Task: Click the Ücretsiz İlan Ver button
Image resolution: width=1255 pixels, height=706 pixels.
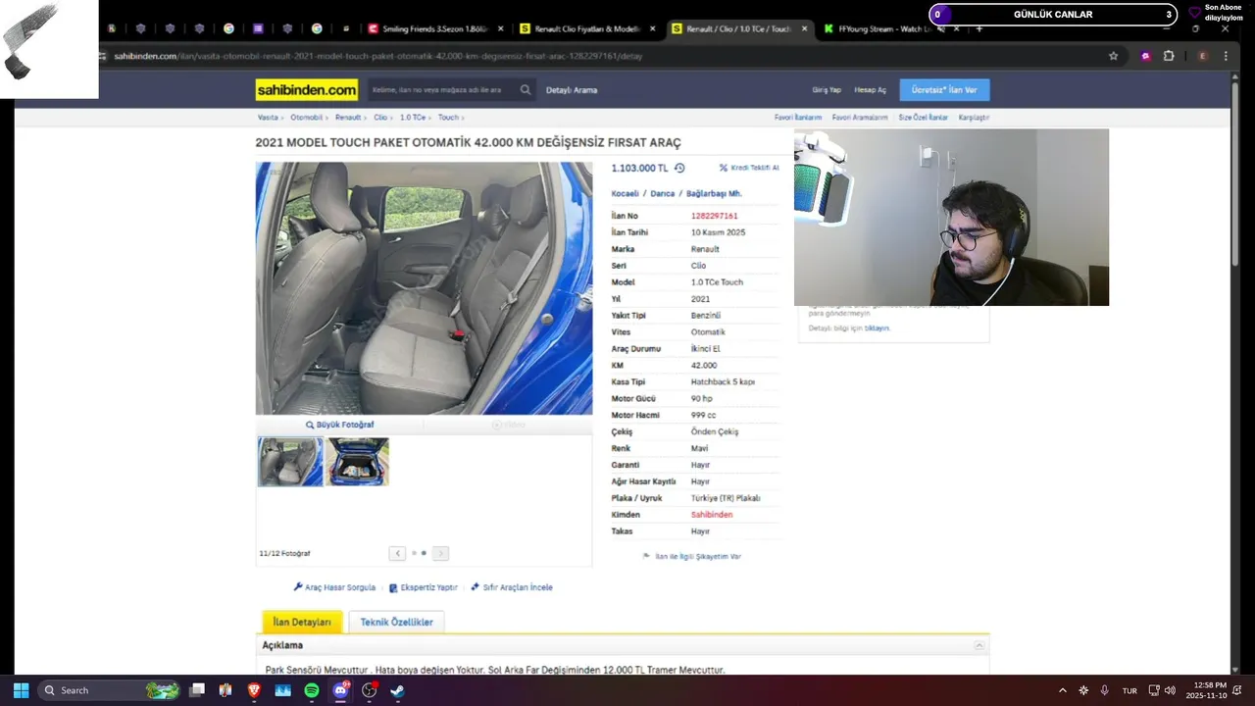Action: click(x=944, y=90)
